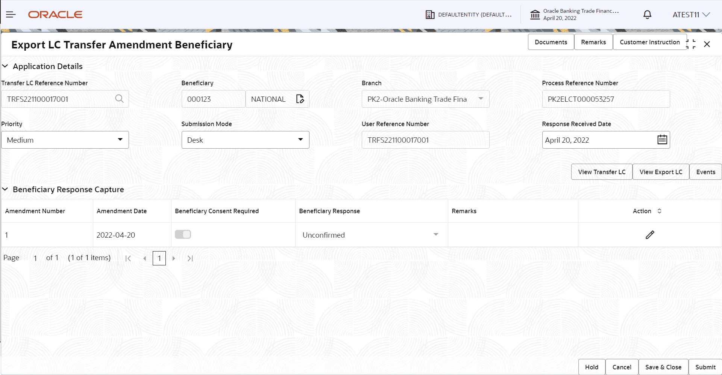
Task: Click the View Transfer LC button
Action: tap(601, 172)
